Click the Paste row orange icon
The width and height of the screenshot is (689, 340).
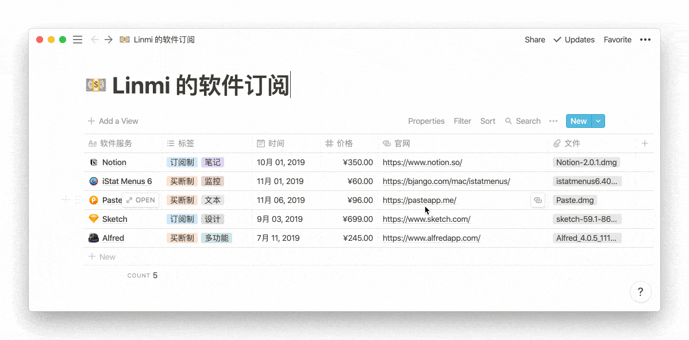pyautogui.click(x=94, y=201)
